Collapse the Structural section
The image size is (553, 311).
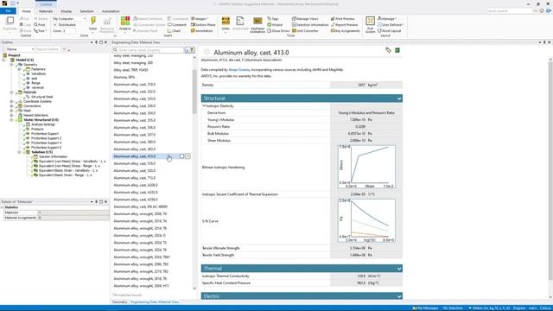399,98
